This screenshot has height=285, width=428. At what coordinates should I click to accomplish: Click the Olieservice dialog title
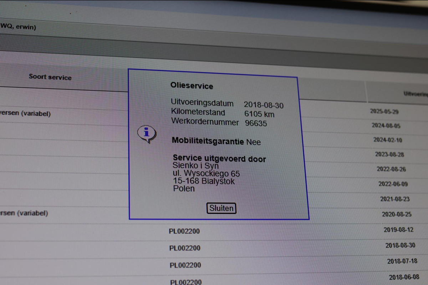click(192, 86)
